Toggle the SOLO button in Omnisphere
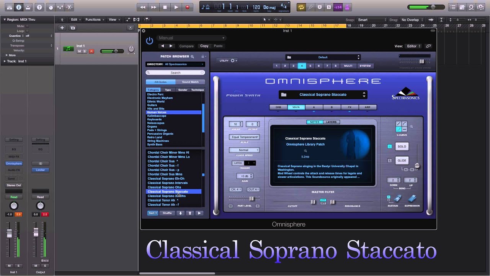 point(402,146)
